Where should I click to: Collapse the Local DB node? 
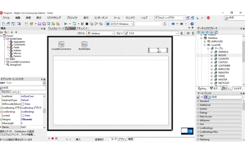[205, 45]
